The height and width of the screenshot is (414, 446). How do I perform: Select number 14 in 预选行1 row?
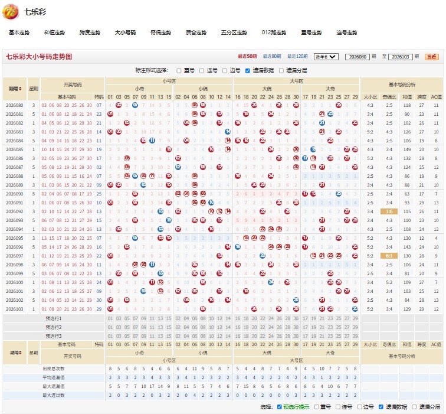(228, 318)
